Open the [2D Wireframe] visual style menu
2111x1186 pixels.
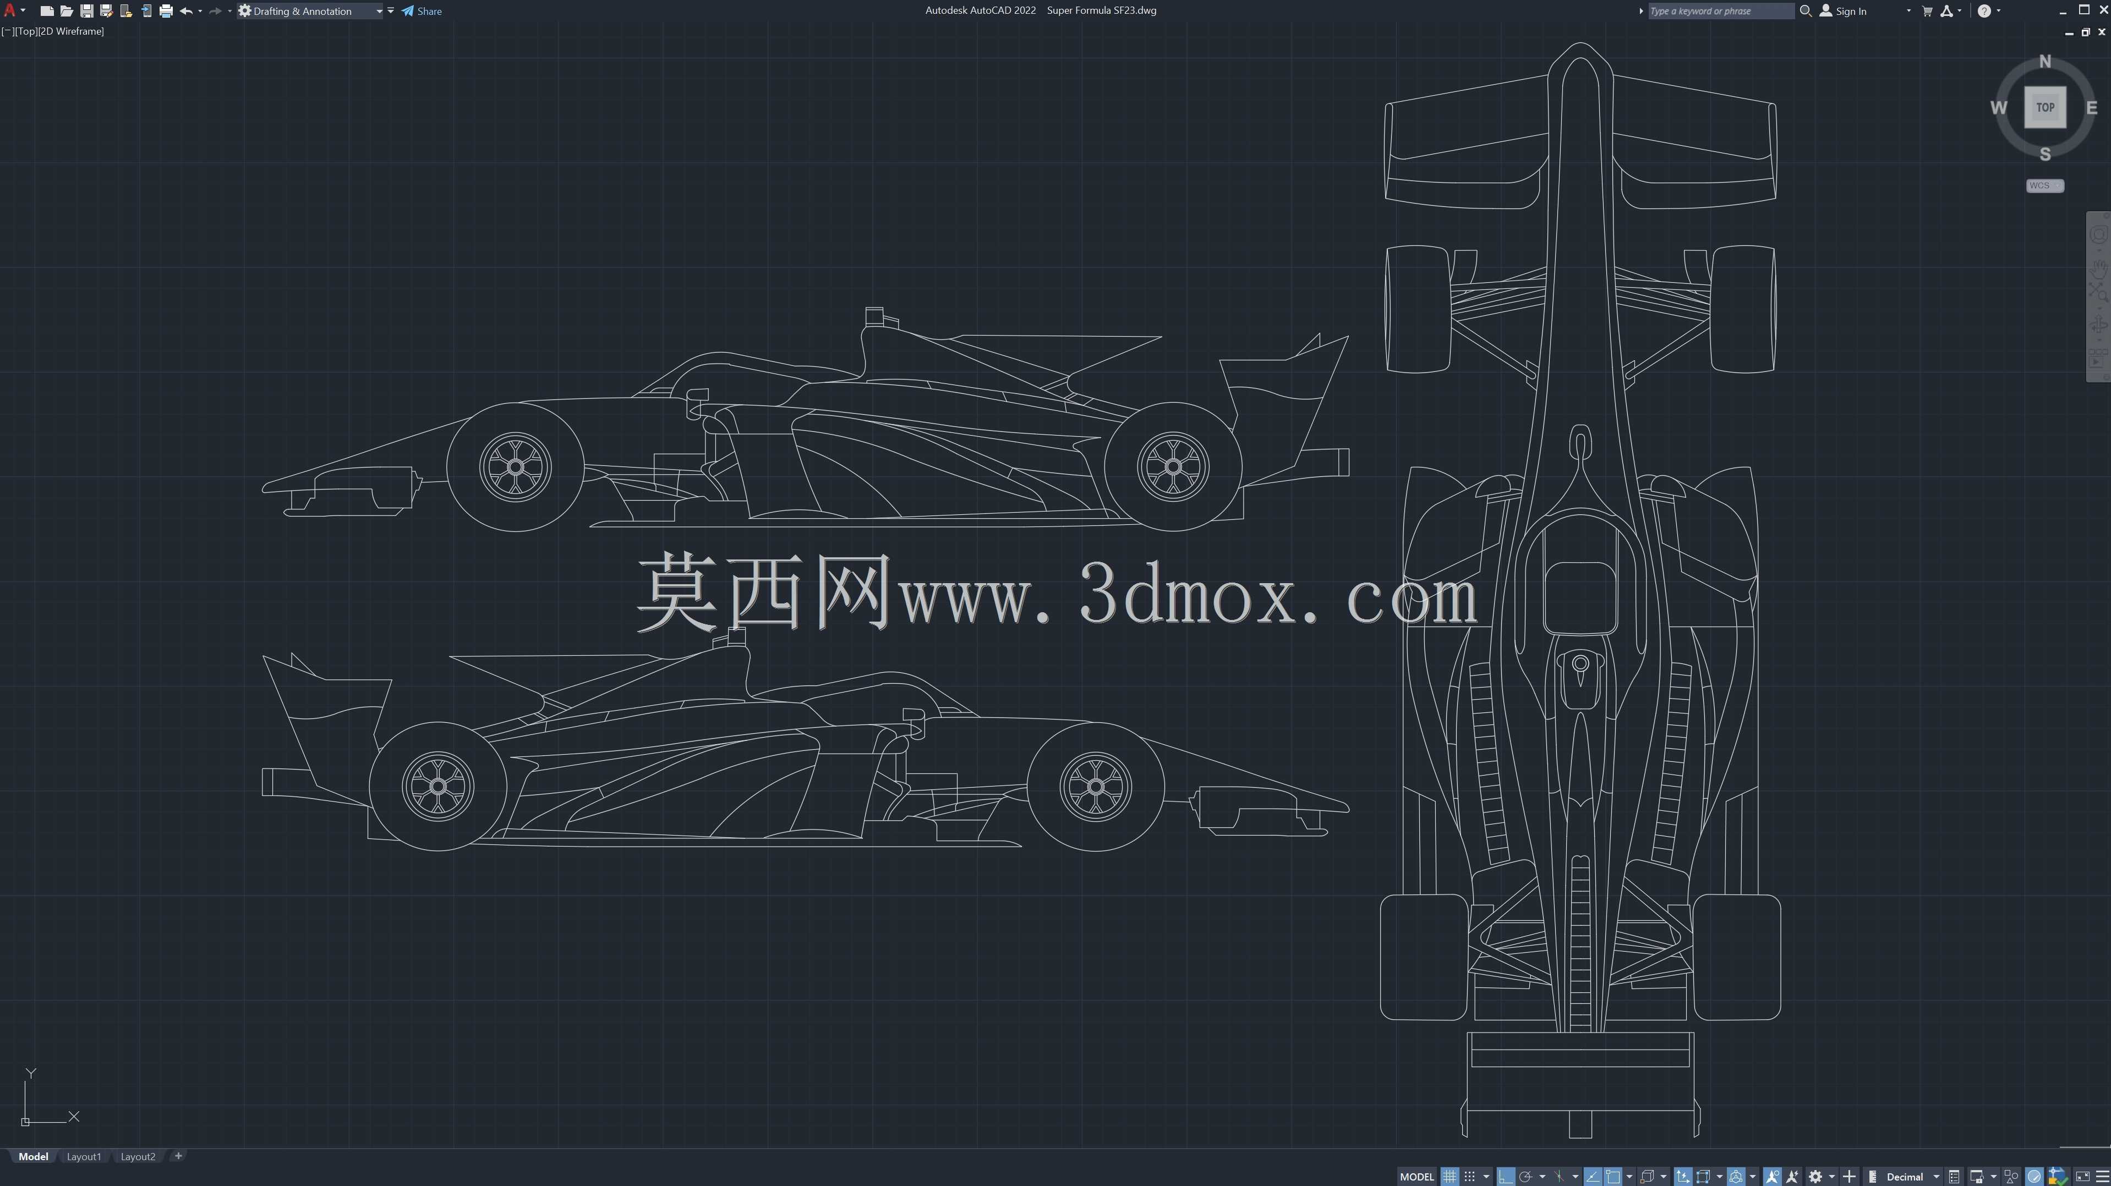[x=72, y=31]
